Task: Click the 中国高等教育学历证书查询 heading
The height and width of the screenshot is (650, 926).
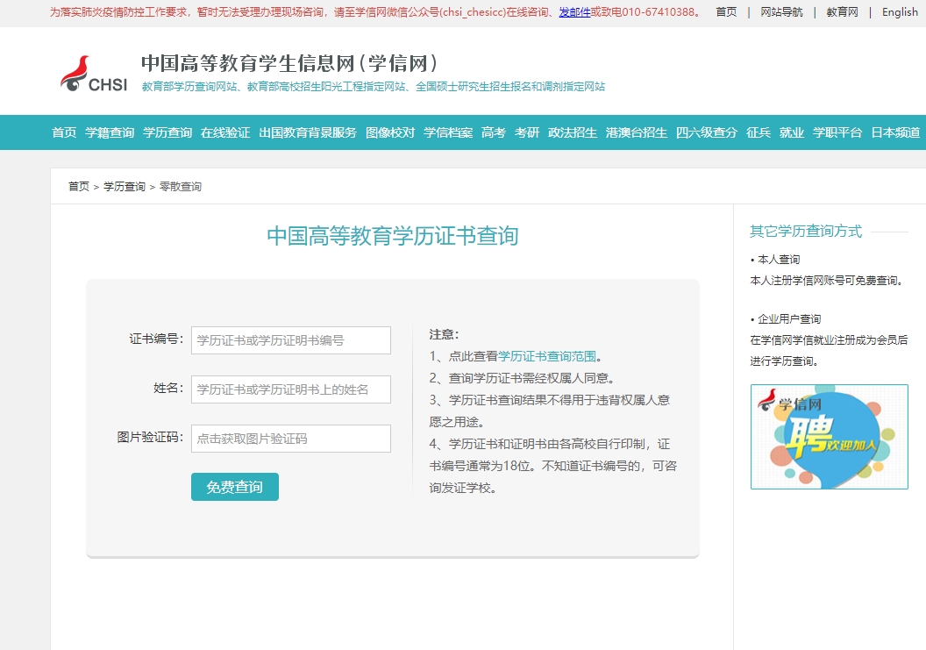Action: click(x=393, y=236)
